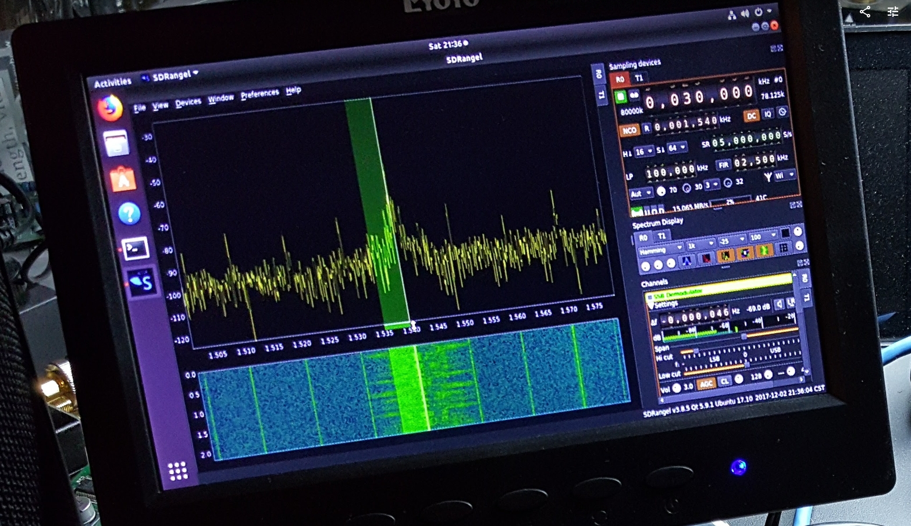Image resolution: width=911 pixels, height=526 pixels.
Task: Open the Hamming FFT window dropdown
Action: [662, 250]
